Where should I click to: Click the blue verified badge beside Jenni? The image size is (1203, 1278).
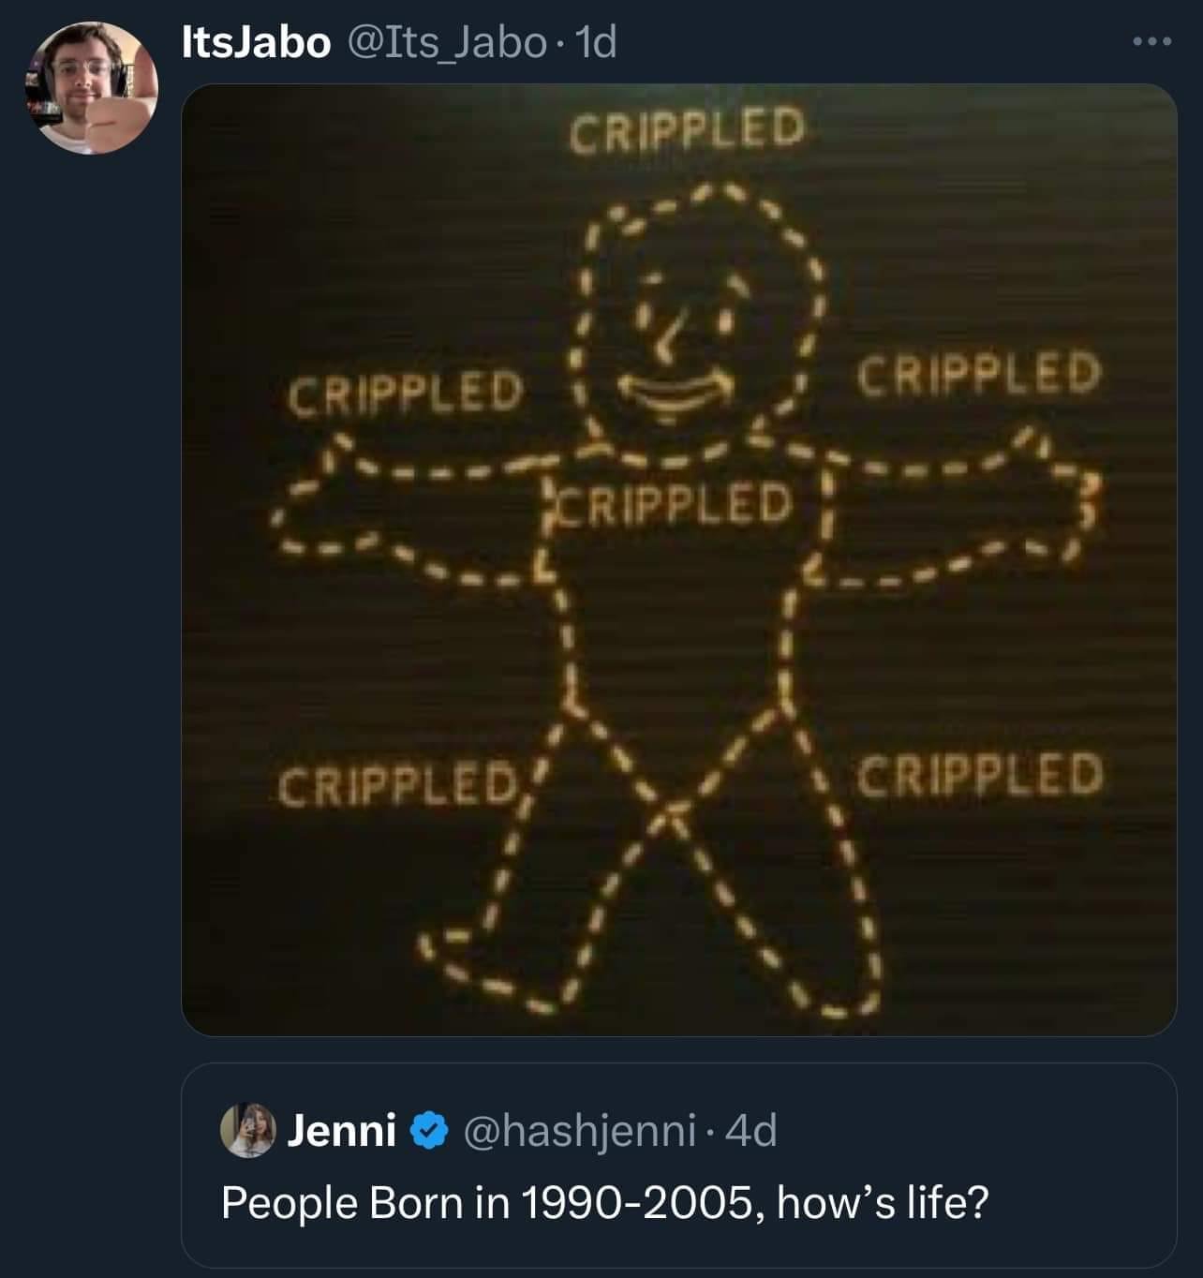428,1131
